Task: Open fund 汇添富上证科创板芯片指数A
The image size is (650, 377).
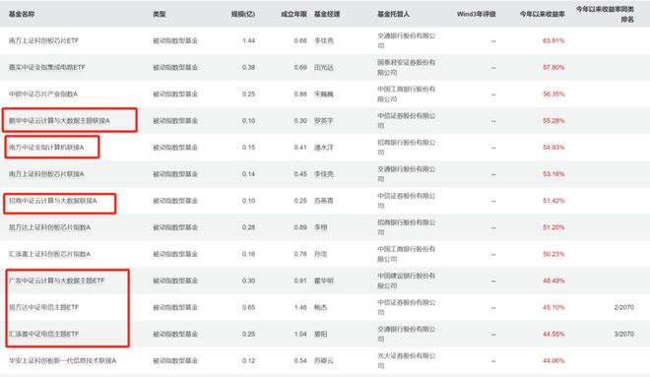Action: pyautogui.click(x=50, y=254)
